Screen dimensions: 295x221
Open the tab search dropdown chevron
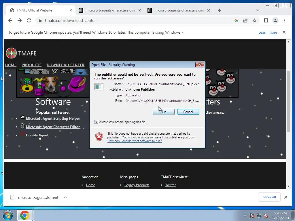pos(258,10)
